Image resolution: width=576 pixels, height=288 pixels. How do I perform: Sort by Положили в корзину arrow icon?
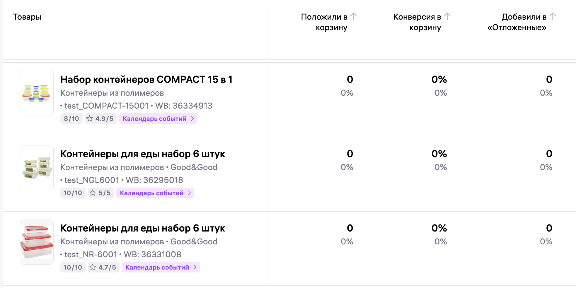pyautogui.click(x=354, y=16)
